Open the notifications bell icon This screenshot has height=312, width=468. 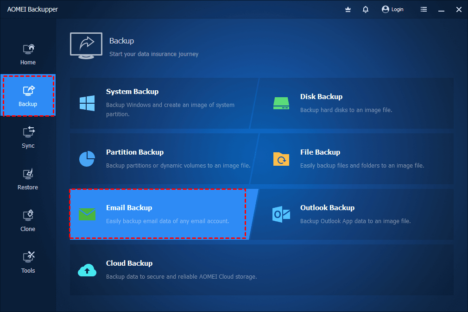tap(365, 10)
